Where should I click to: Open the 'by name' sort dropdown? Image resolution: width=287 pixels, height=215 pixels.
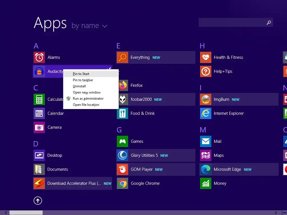(89, 25)
